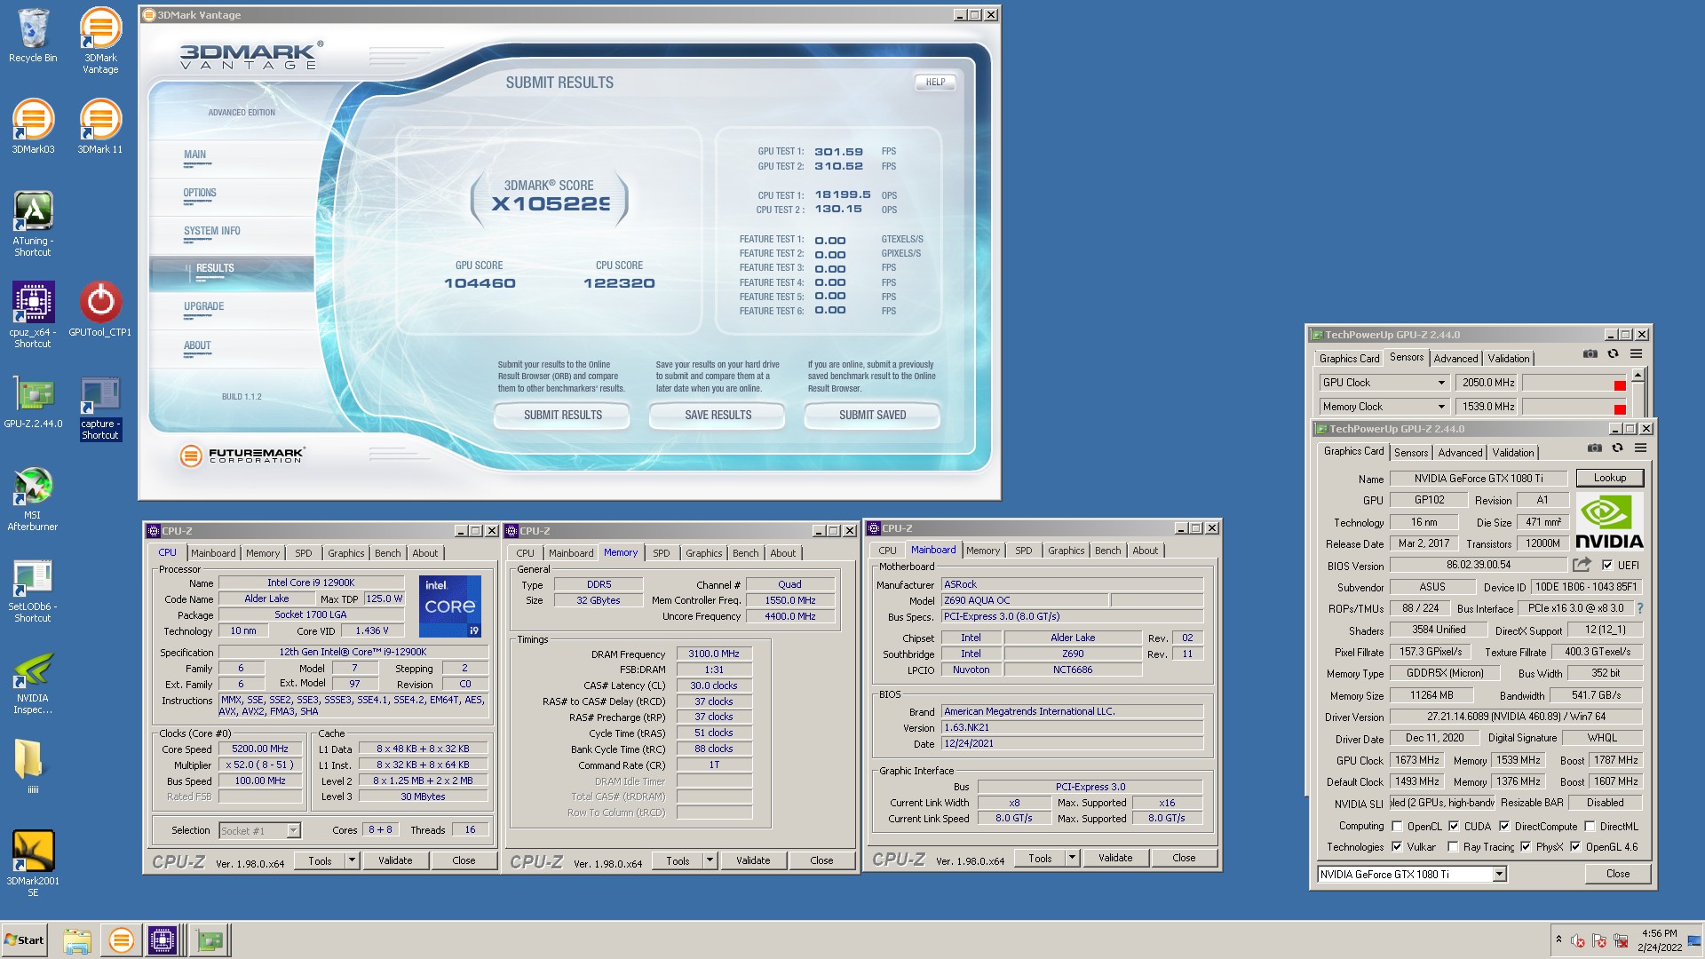The width and height of the screenshot is (1705, 959).
Task: Click camera icon in GPU-Z Sensors window
Action: pos(1590,354)
